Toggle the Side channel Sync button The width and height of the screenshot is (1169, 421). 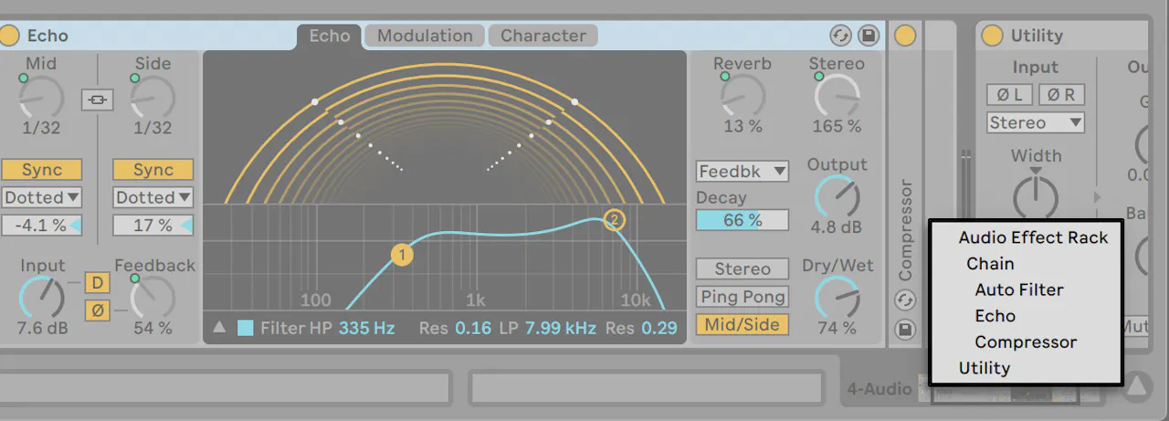click(153, 170)
